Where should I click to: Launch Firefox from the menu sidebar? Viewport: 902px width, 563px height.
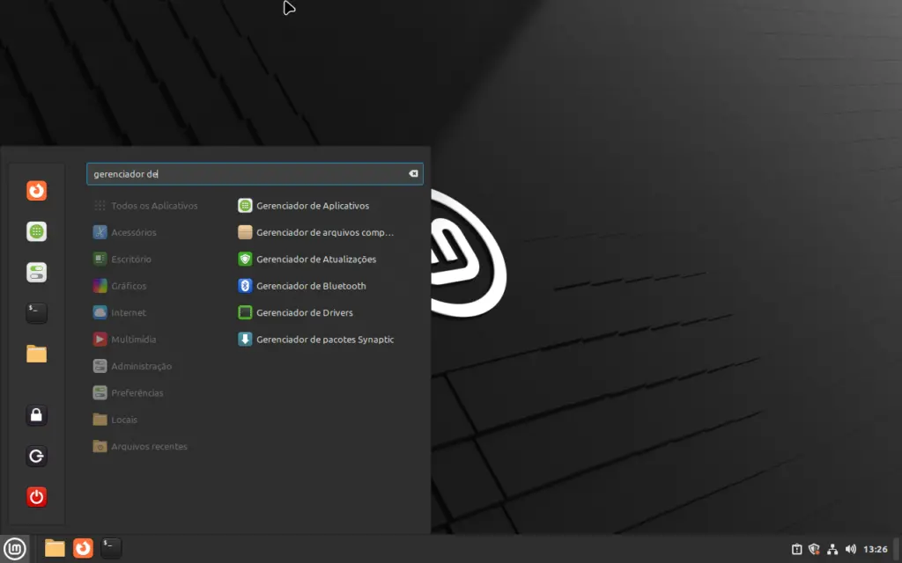pos(36,190)
